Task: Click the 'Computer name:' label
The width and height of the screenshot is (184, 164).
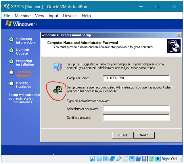Action: (x=78, y=78)
